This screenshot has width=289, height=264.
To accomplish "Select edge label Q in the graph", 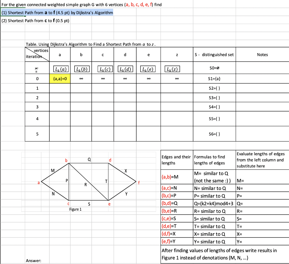I will 89,160.
